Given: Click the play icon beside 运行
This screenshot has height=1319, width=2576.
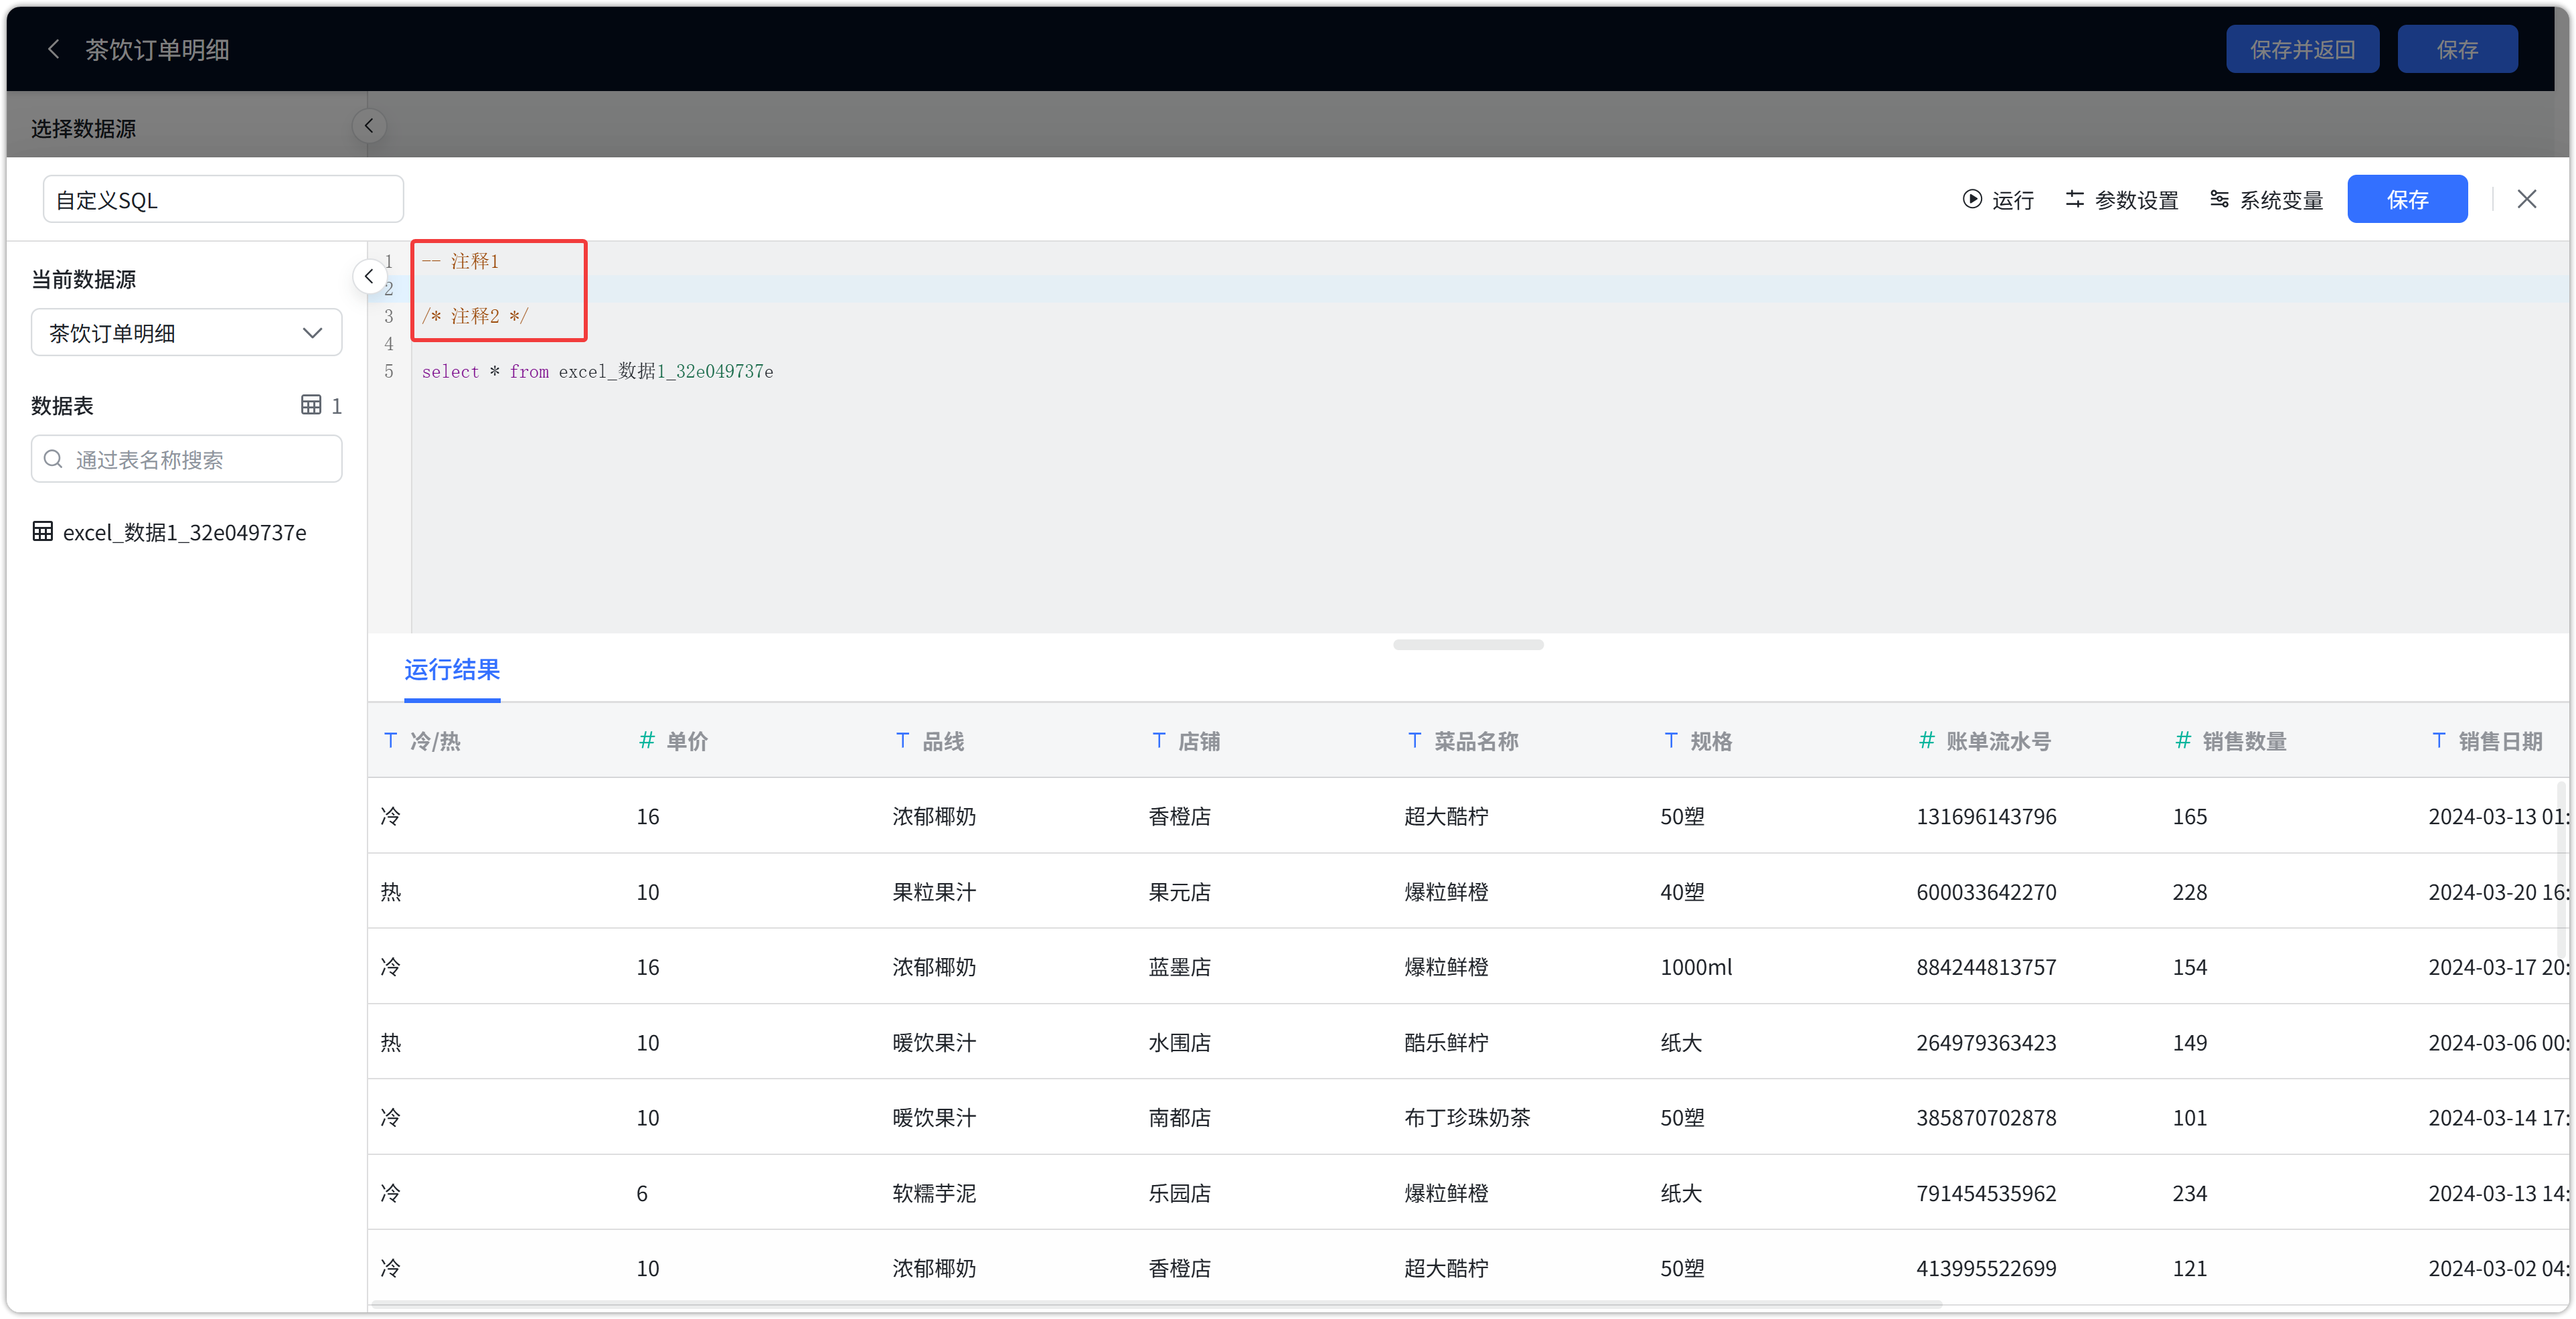Looking at the screenshot, I should [1972, 199].
